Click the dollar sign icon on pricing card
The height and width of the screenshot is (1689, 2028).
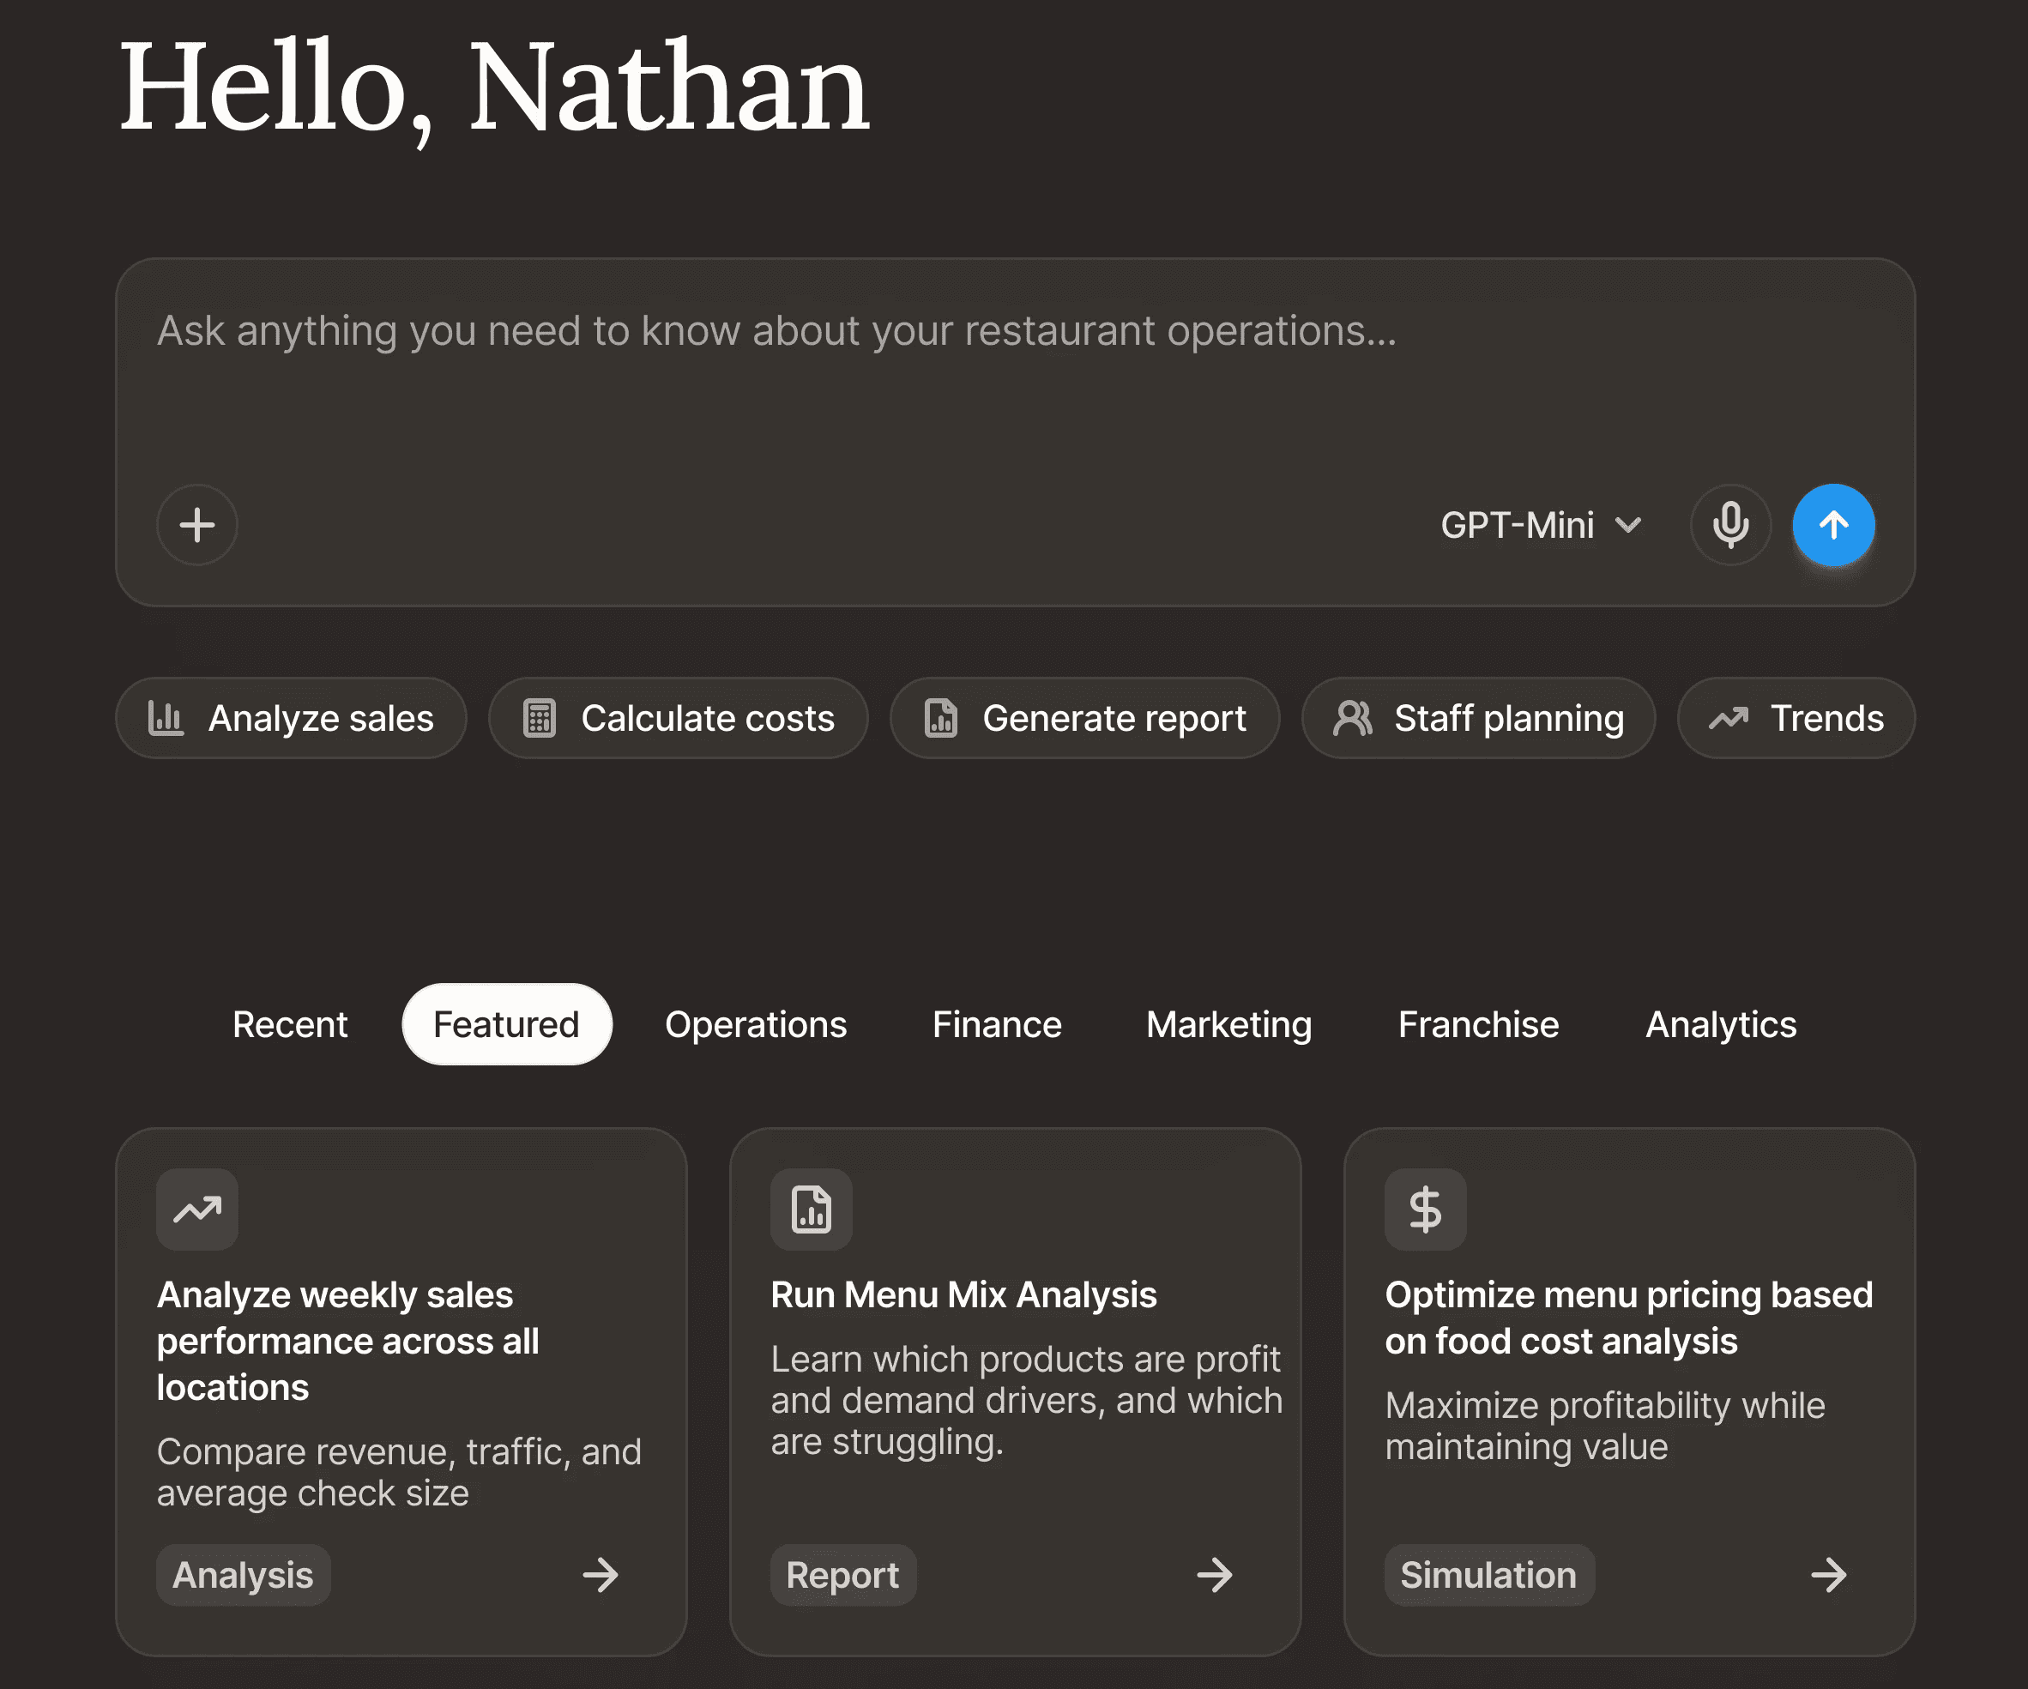point(1424,1209)
